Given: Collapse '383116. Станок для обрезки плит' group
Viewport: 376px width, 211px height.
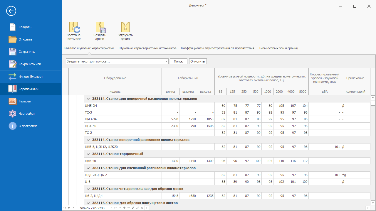Looking at the screenshot, I should [88, 203].
